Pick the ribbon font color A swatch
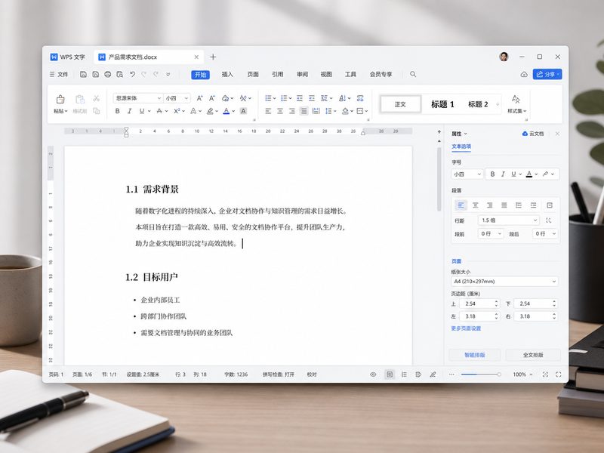 (x=226, y=111)
